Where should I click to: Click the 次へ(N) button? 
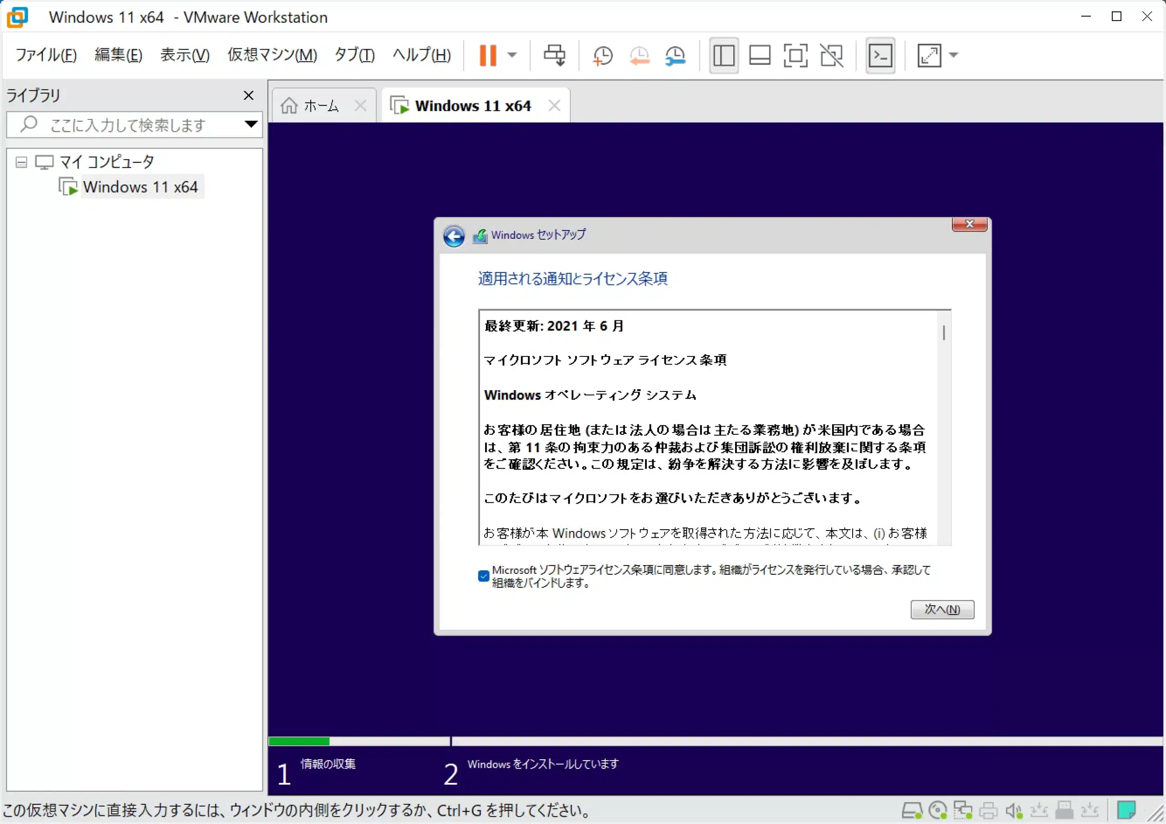click(x=941, y=609)
